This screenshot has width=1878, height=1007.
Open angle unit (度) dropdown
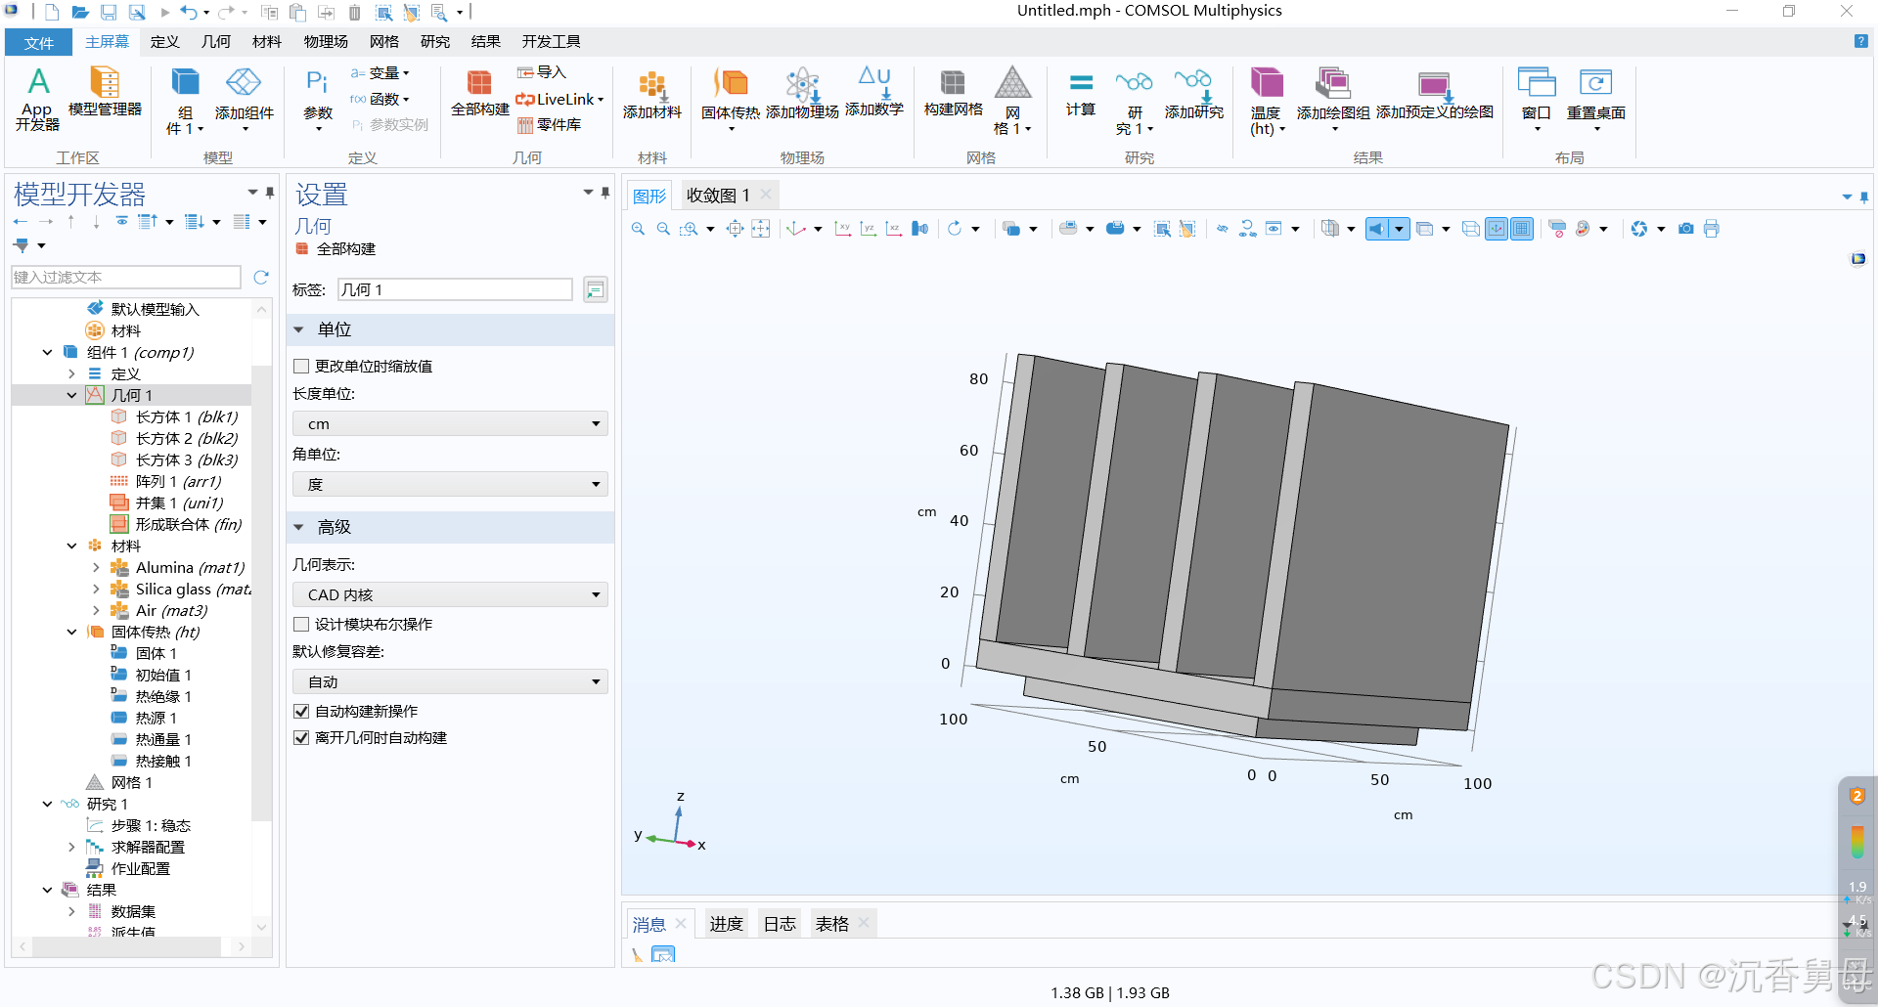[x=450, y=485]
